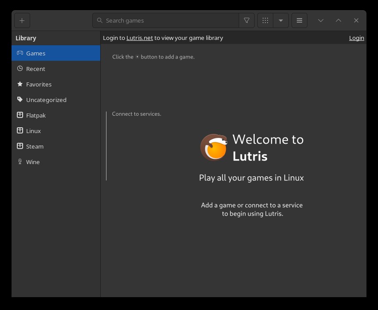Click the 'Connect to services.' text
The image size is (378, 310).
(x=137, y=114)
